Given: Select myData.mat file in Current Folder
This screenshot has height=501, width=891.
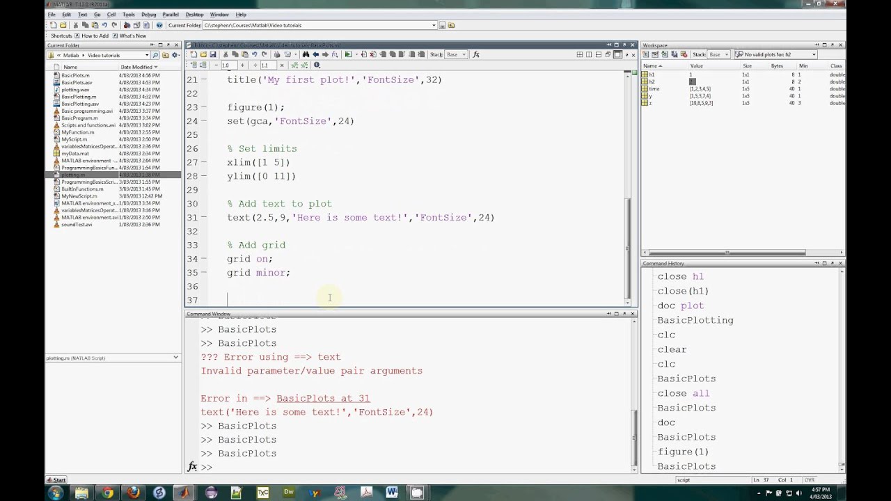Looking at the screenshot, I should click(x=74, y=154).
